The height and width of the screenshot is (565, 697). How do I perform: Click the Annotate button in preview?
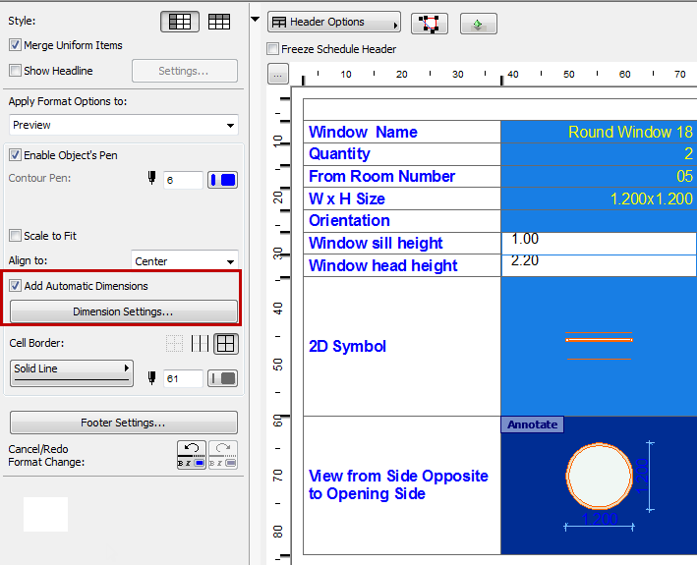[532, 424]
